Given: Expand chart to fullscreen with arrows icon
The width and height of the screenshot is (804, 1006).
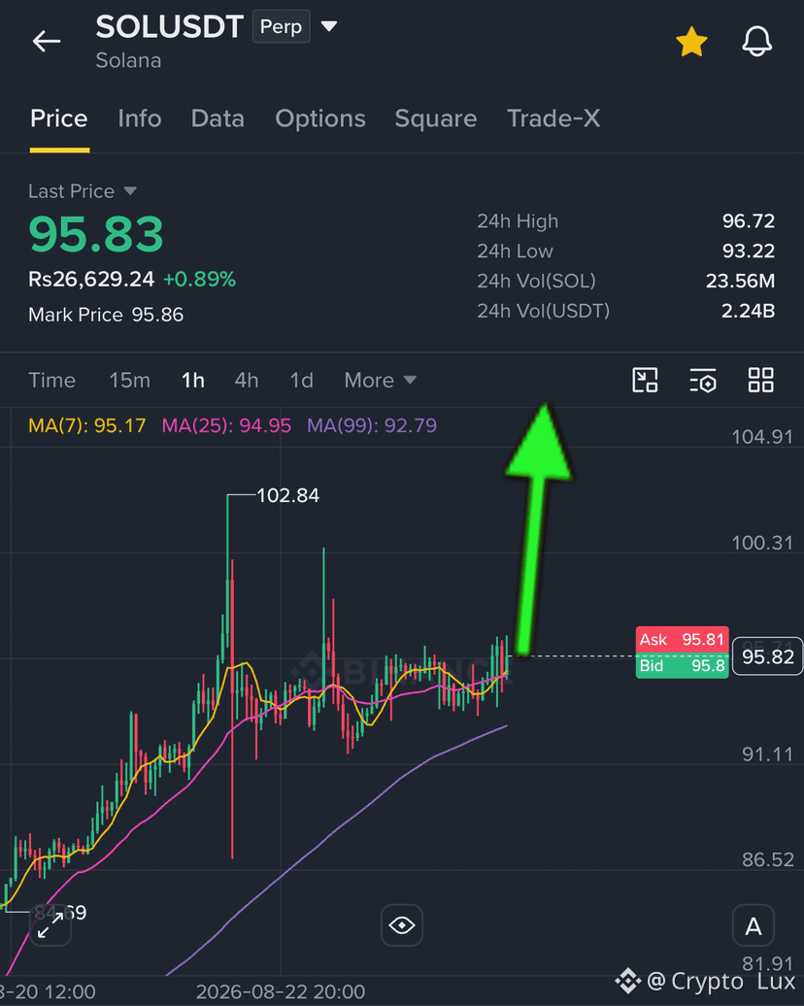Looking at the screenshot, I should click(x=50, y=924).
